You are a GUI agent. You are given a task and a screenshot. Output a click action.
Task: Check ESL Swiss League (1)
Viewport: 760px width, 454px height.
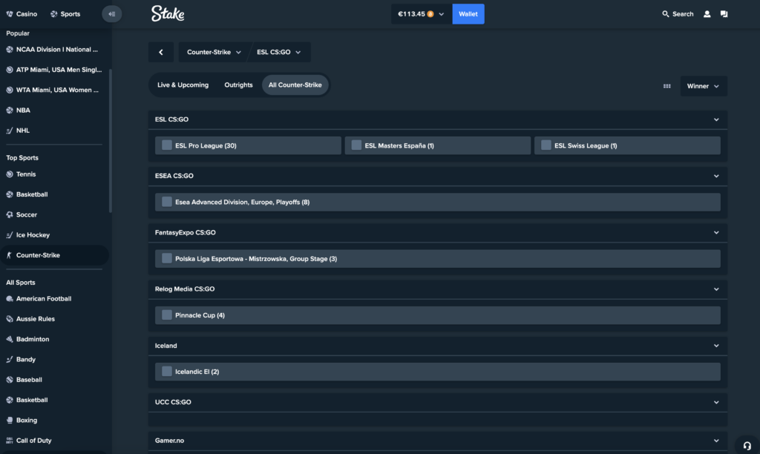546,145
